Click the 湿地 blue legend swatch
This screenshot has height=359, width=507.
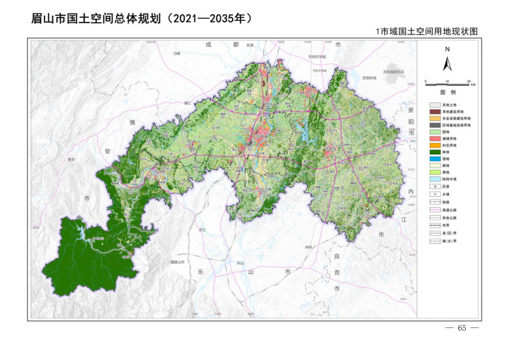(435, 159)
